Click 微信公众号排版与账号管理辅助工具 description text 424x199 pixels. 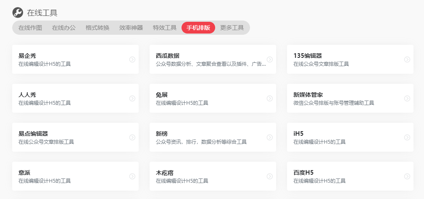pos(334,103)
